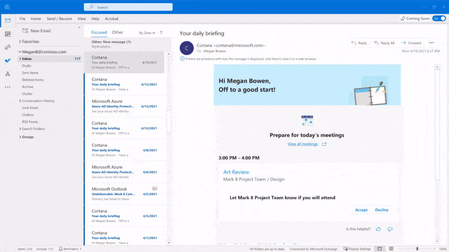Reverse sort order with the up arrow

click(x=161, y=33)
